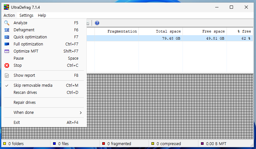This screenshot has height=149, width=256.
Task: Click the Ctrl+F7 shortcut label
Action: pyautogui.click(x=72, y=44)
